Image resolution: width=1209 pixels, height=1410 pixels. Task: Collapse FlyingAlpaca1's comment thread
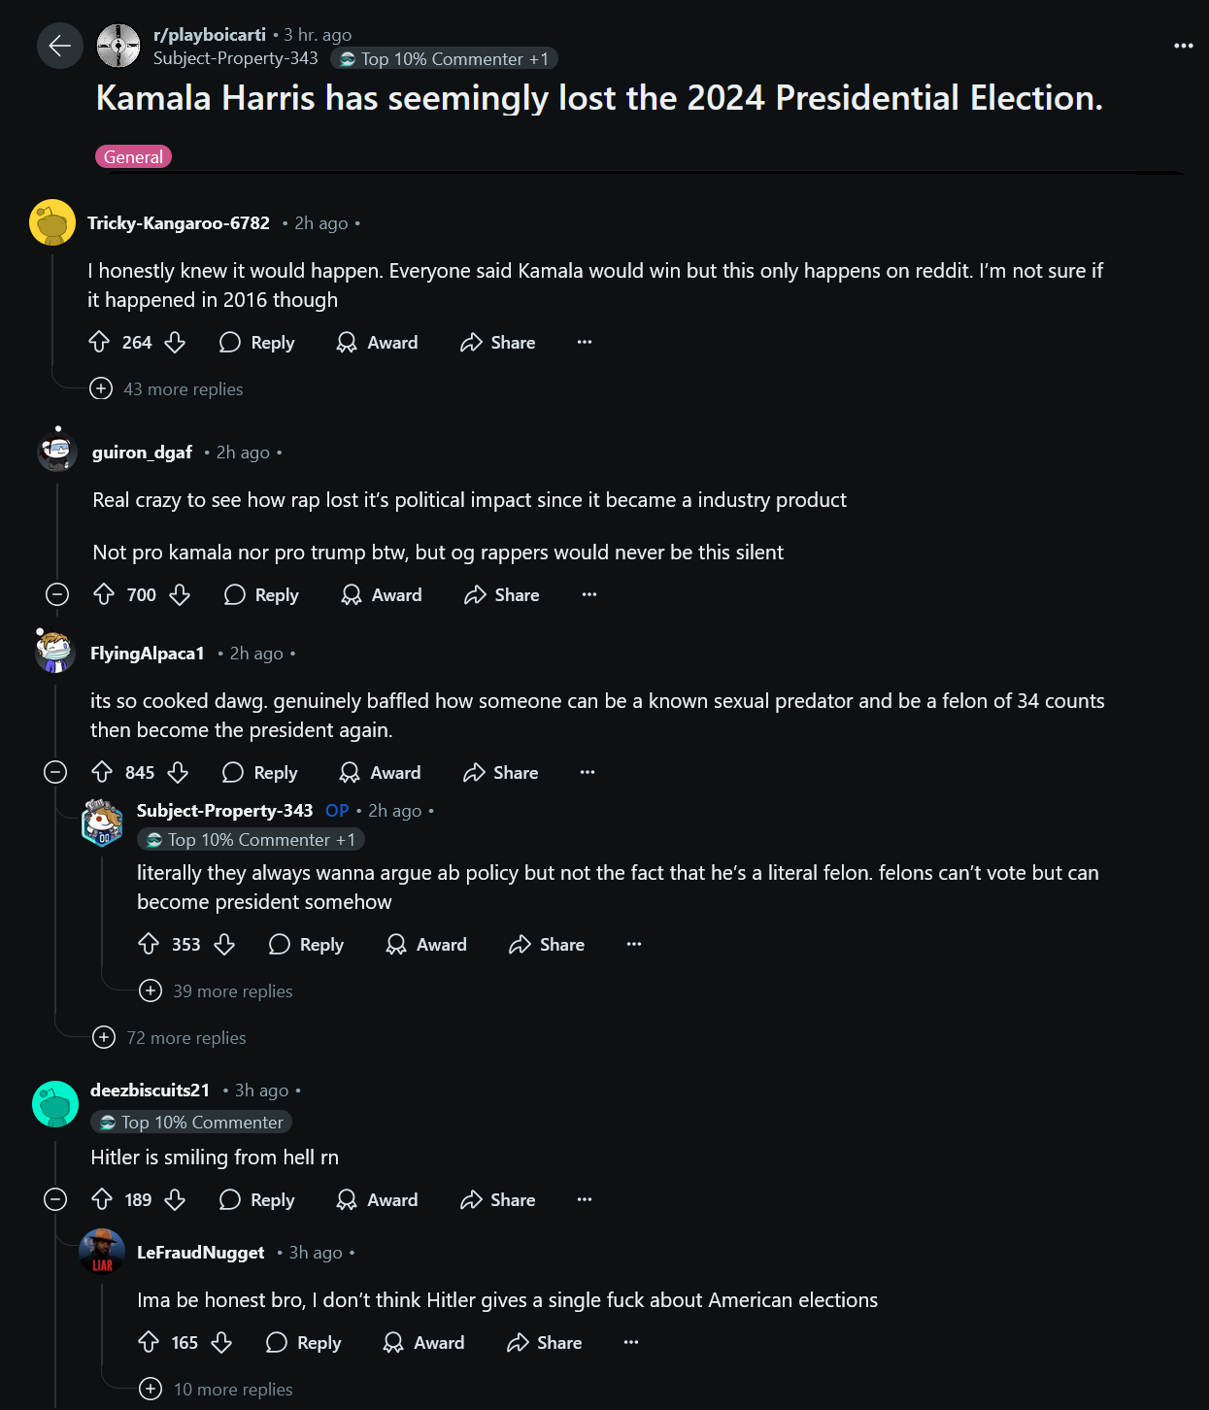55,772
